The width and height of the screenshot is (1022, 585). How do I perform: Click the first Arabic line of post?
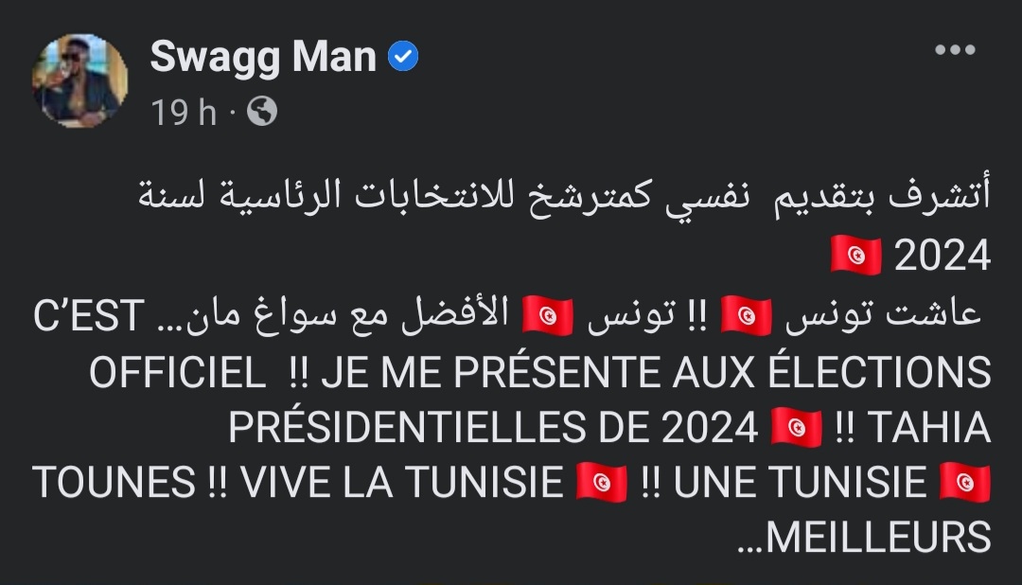tap(568, 199)
